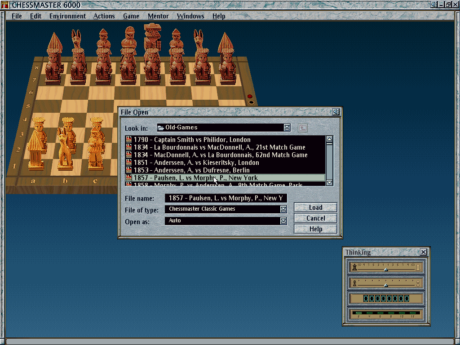Expand the Open as dropdown
This screenshot has width=460, height=345.
click(283, 221)
